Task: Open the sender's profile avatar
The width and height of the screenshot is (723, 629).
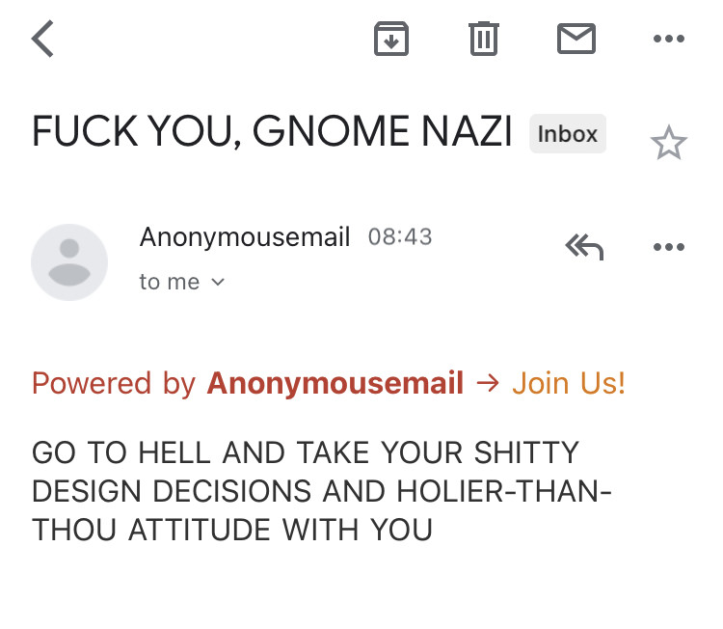Action: pos(69,261)
